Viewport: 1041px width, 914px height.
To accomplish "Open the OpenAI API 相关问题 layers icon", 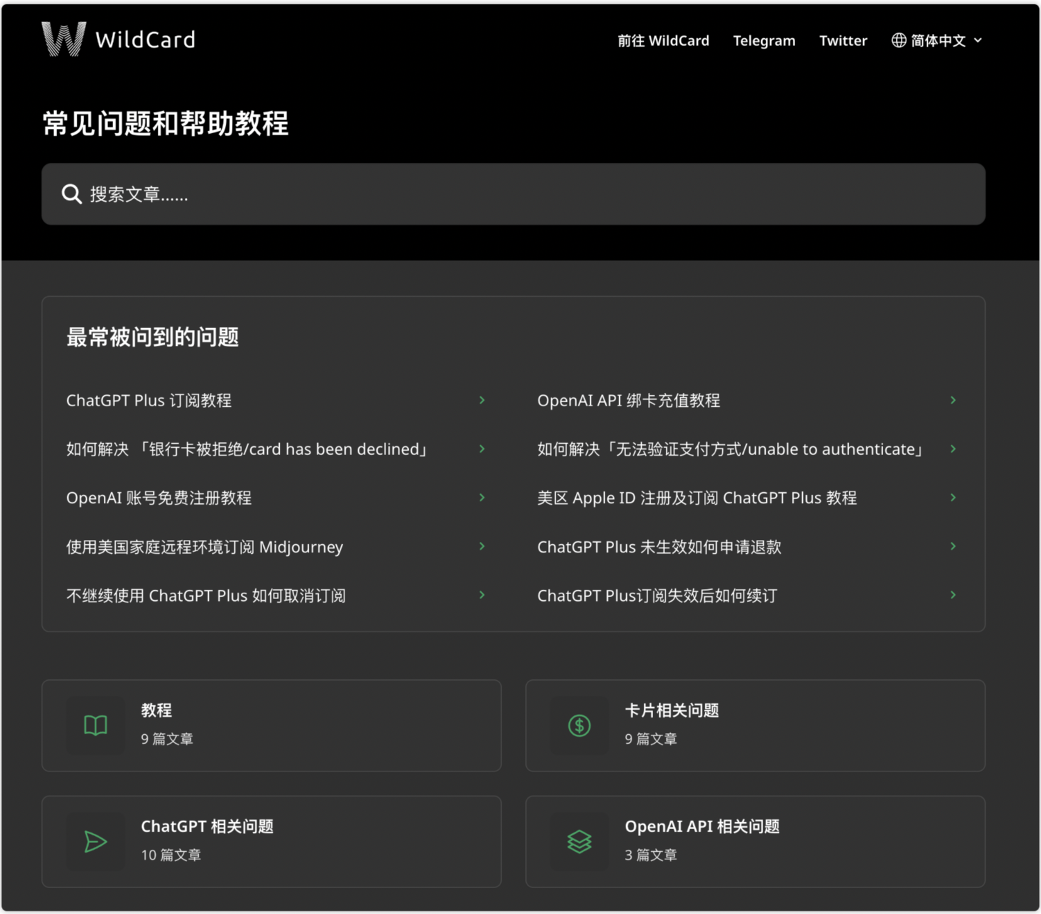I will [x=579, y=842].
